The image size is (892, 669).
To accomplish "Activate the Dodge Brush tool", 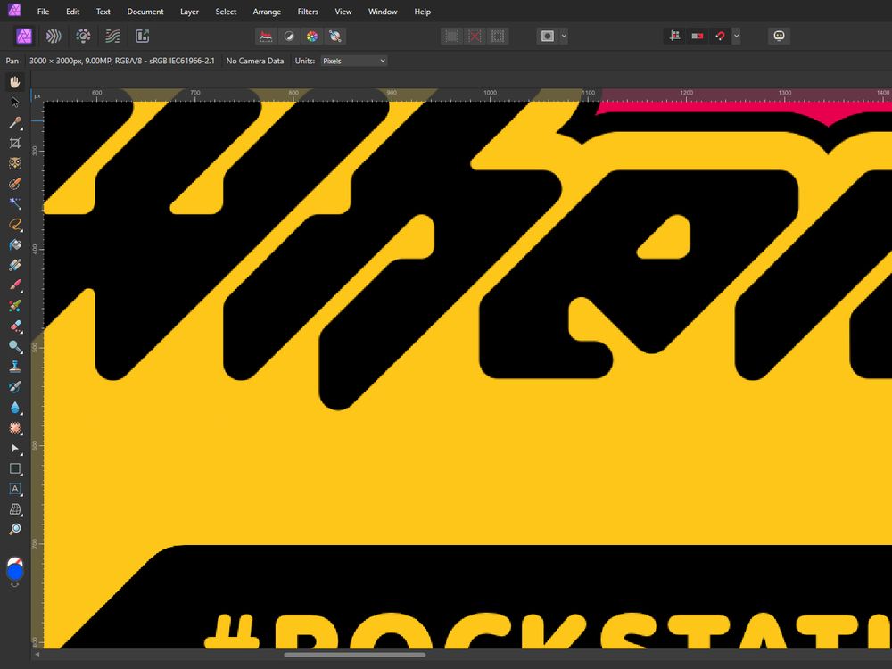I will coord(15,346).
